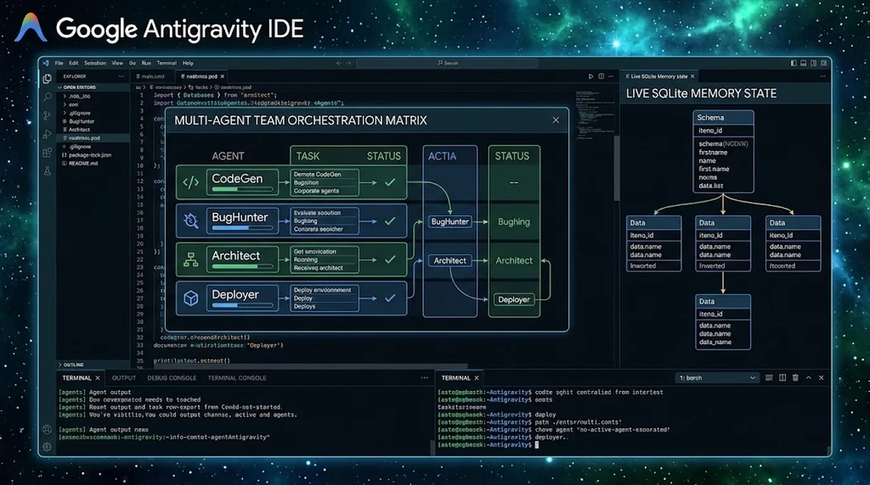Expand the first folder under Open Editors
Screen dimensions: 870x485
click(94, 96)
